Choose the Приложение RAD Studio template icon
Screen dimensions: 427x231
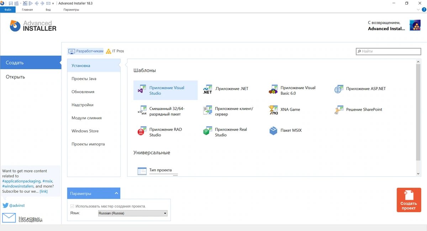coord(142,131)
